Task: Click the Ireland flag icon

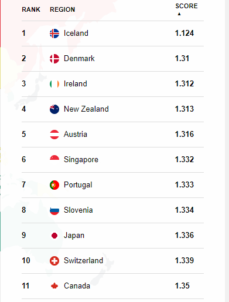Action: click(x=54, y=84)
